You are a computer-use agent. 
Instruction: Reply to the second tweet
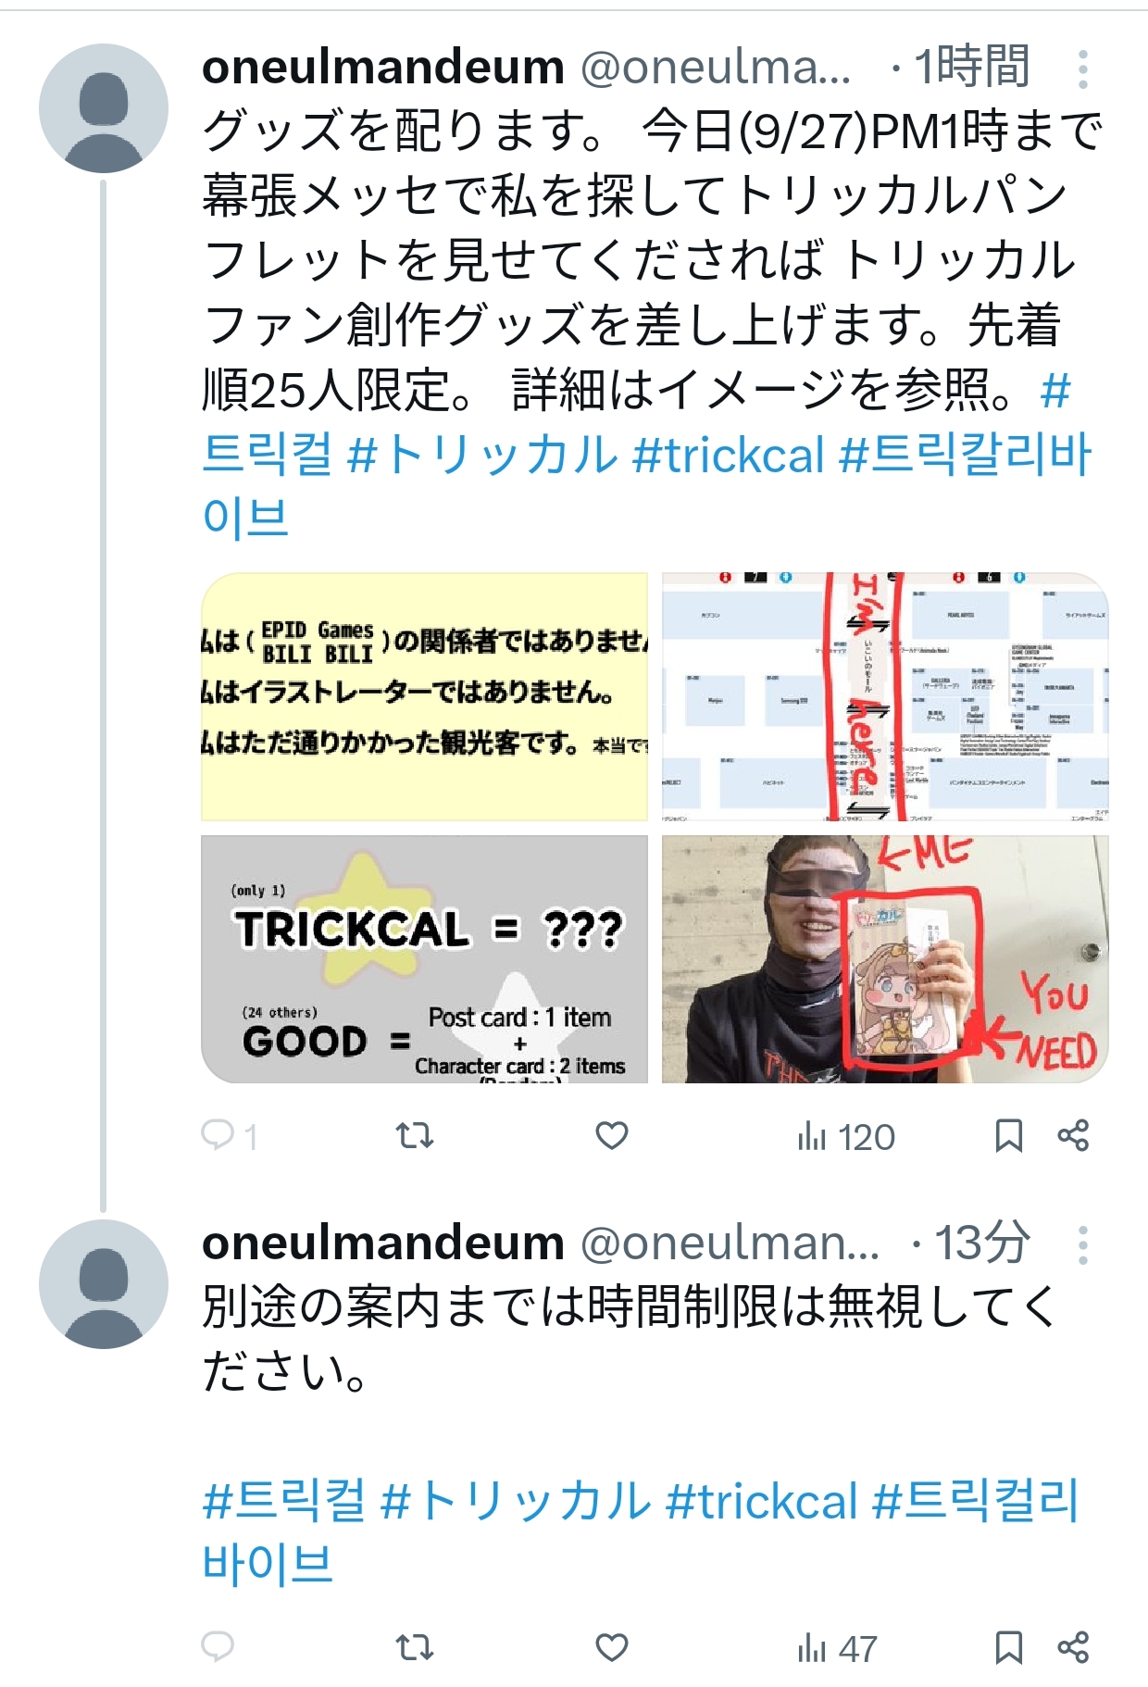click(218, 1646)
